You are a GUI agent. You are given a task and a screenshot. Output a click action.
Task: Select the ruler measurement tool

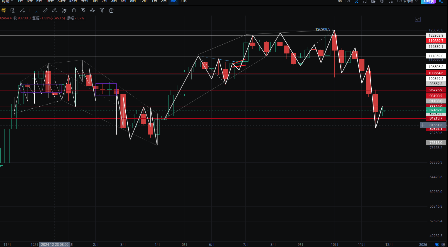pos(45,11)
